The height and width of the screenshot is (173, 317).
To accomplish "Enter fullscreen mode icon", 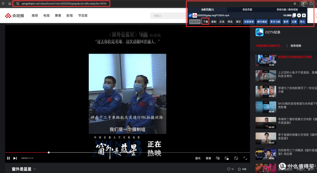I will pyautogui.click(x=245, y=158).
